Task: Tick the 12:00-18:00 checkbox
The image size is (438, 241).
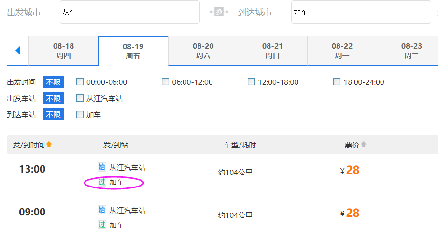Action: [251, 82]
